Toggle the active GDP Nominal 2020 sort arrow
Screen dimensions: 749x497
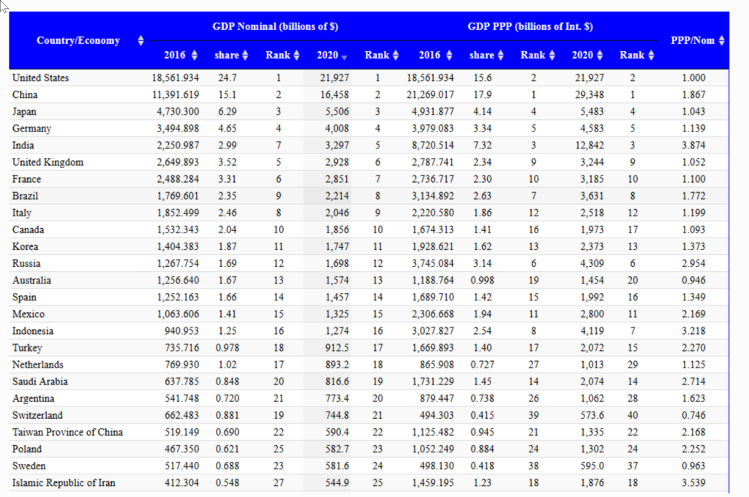pyautogui.click(x=345, y=56)
